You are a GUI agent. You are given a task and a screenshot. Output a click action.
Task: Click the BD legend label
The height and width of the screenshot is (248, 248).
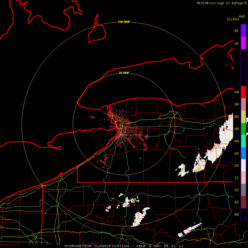[x=236, y=117]
